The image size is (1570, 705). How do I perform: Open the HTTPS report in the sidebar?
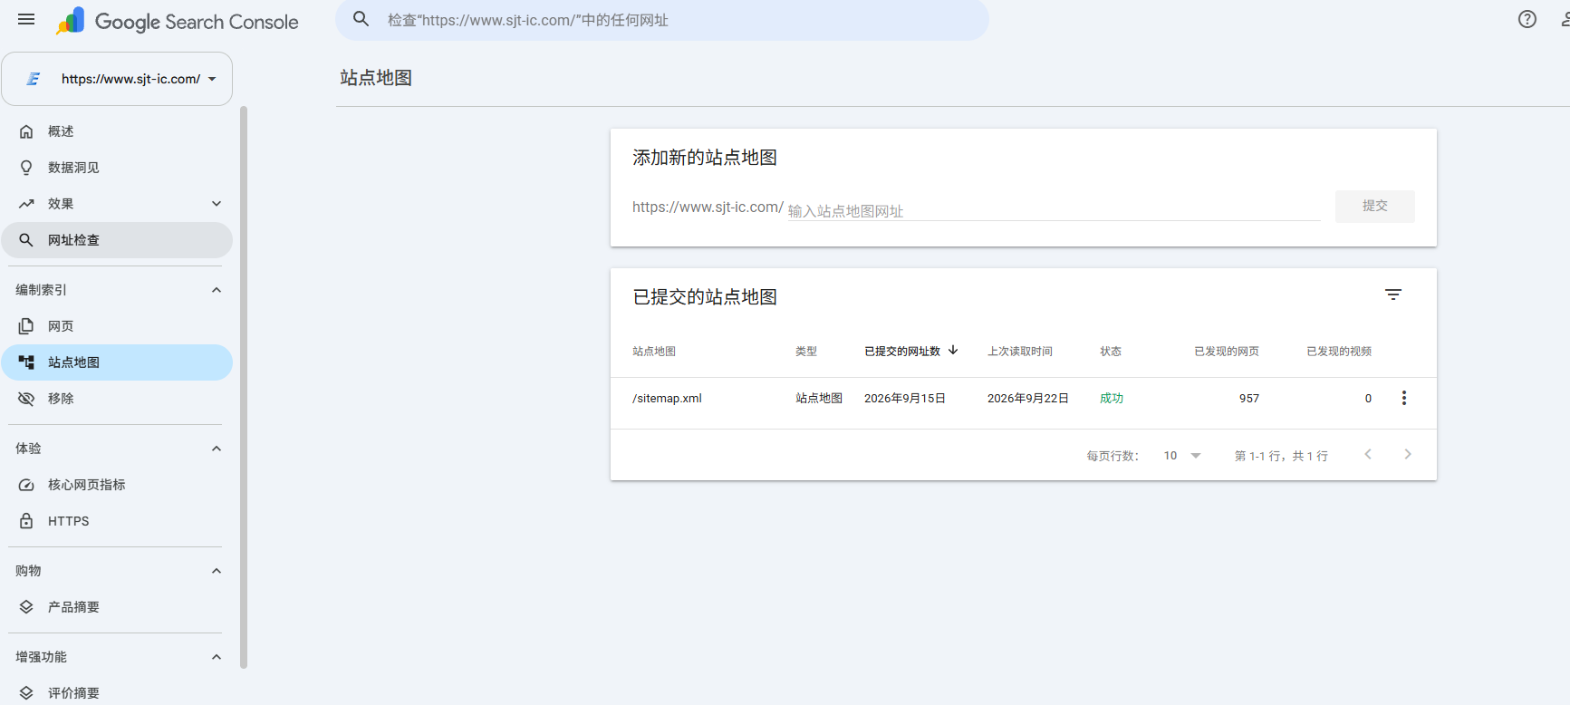coord(117,521)
